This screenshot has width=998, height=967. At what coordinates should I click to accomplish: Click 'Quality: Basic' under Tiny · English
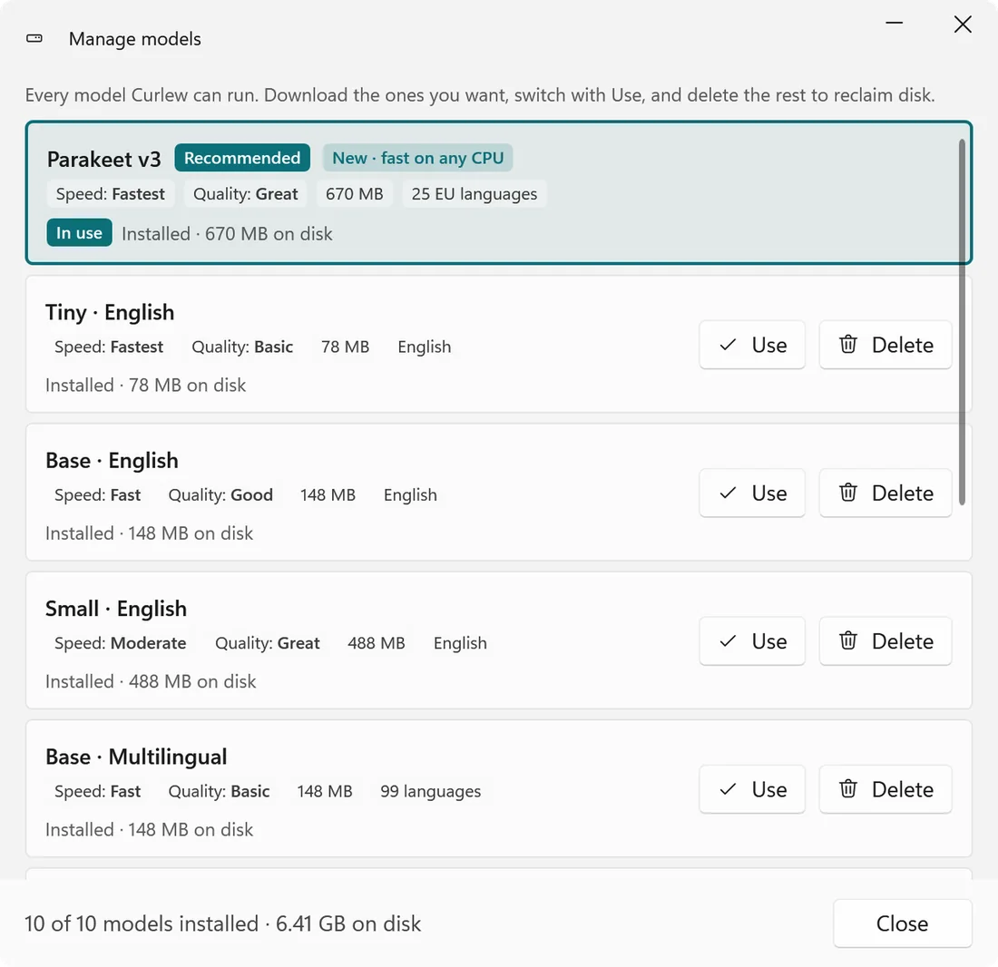(x=242, y=347)
